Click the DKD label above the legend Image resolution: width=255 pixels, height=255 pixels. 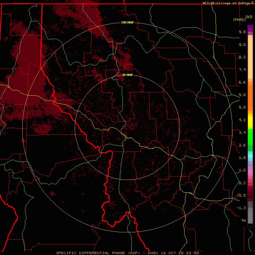(x=249, y=17)
